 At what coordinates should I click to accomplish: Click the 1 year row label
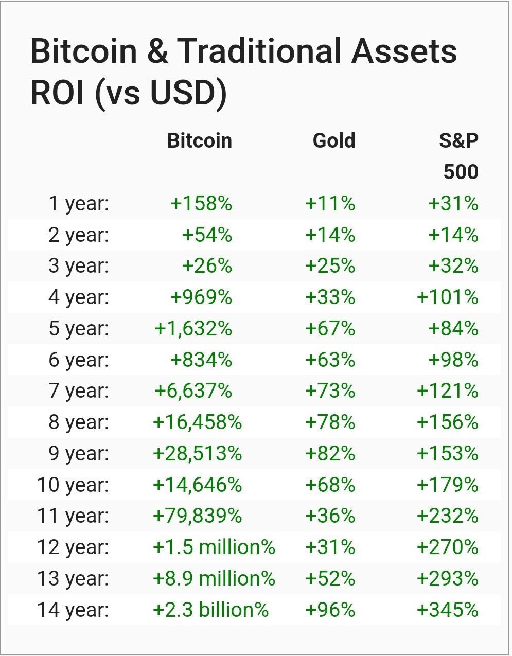tap(79, 204)
